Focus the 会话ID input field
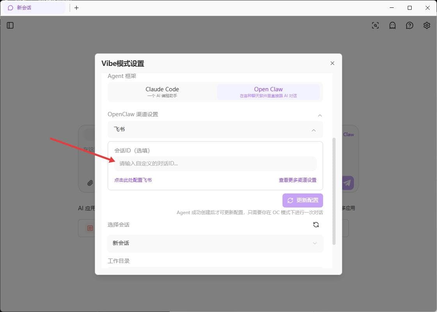This screenshot has height=312, width=437. pyautogui.click(x=215, y=163)
